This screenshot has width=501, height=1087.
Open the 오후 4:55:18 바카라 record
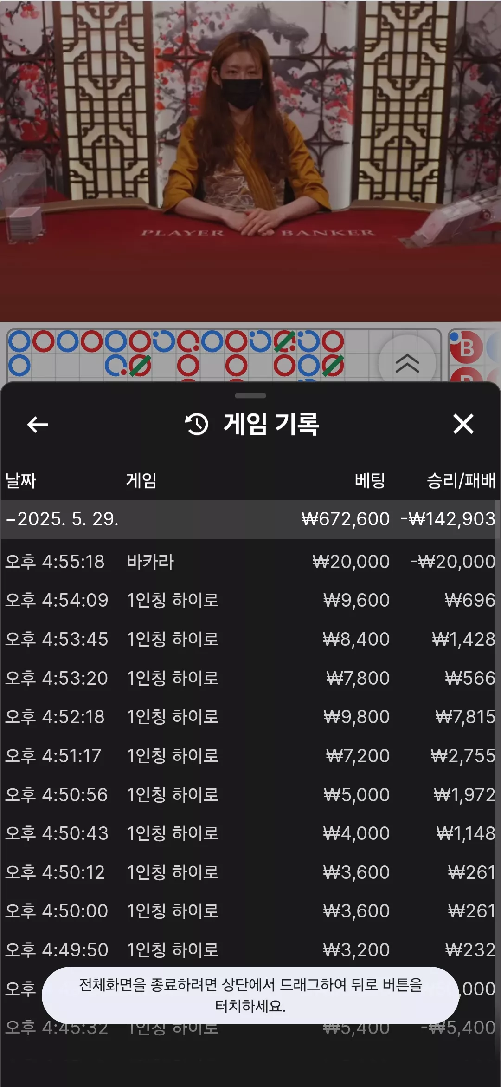coord(250,562)
